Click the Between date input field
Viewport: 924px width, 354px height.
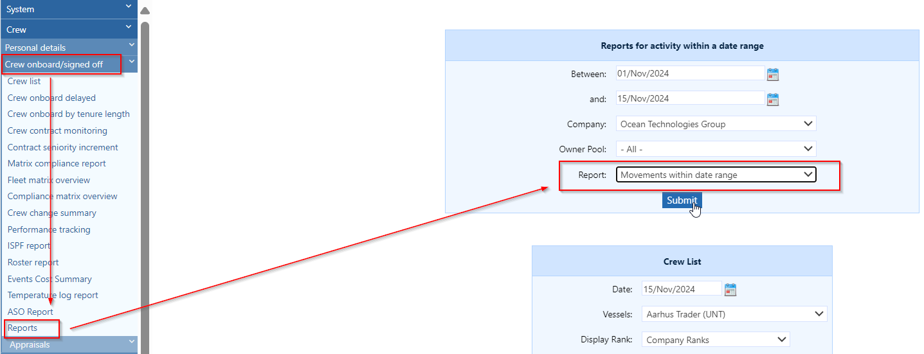pos(690,74)
